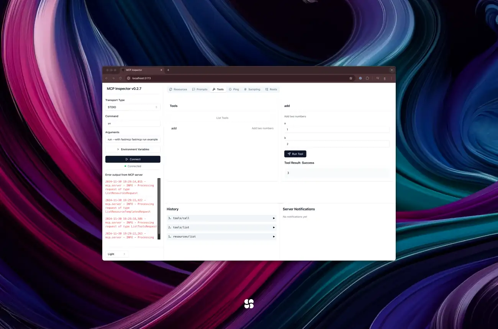The height and width of the screenshot is (329, 498).
Task: Click the white logo below the browser window
Action: coord(249,304)
